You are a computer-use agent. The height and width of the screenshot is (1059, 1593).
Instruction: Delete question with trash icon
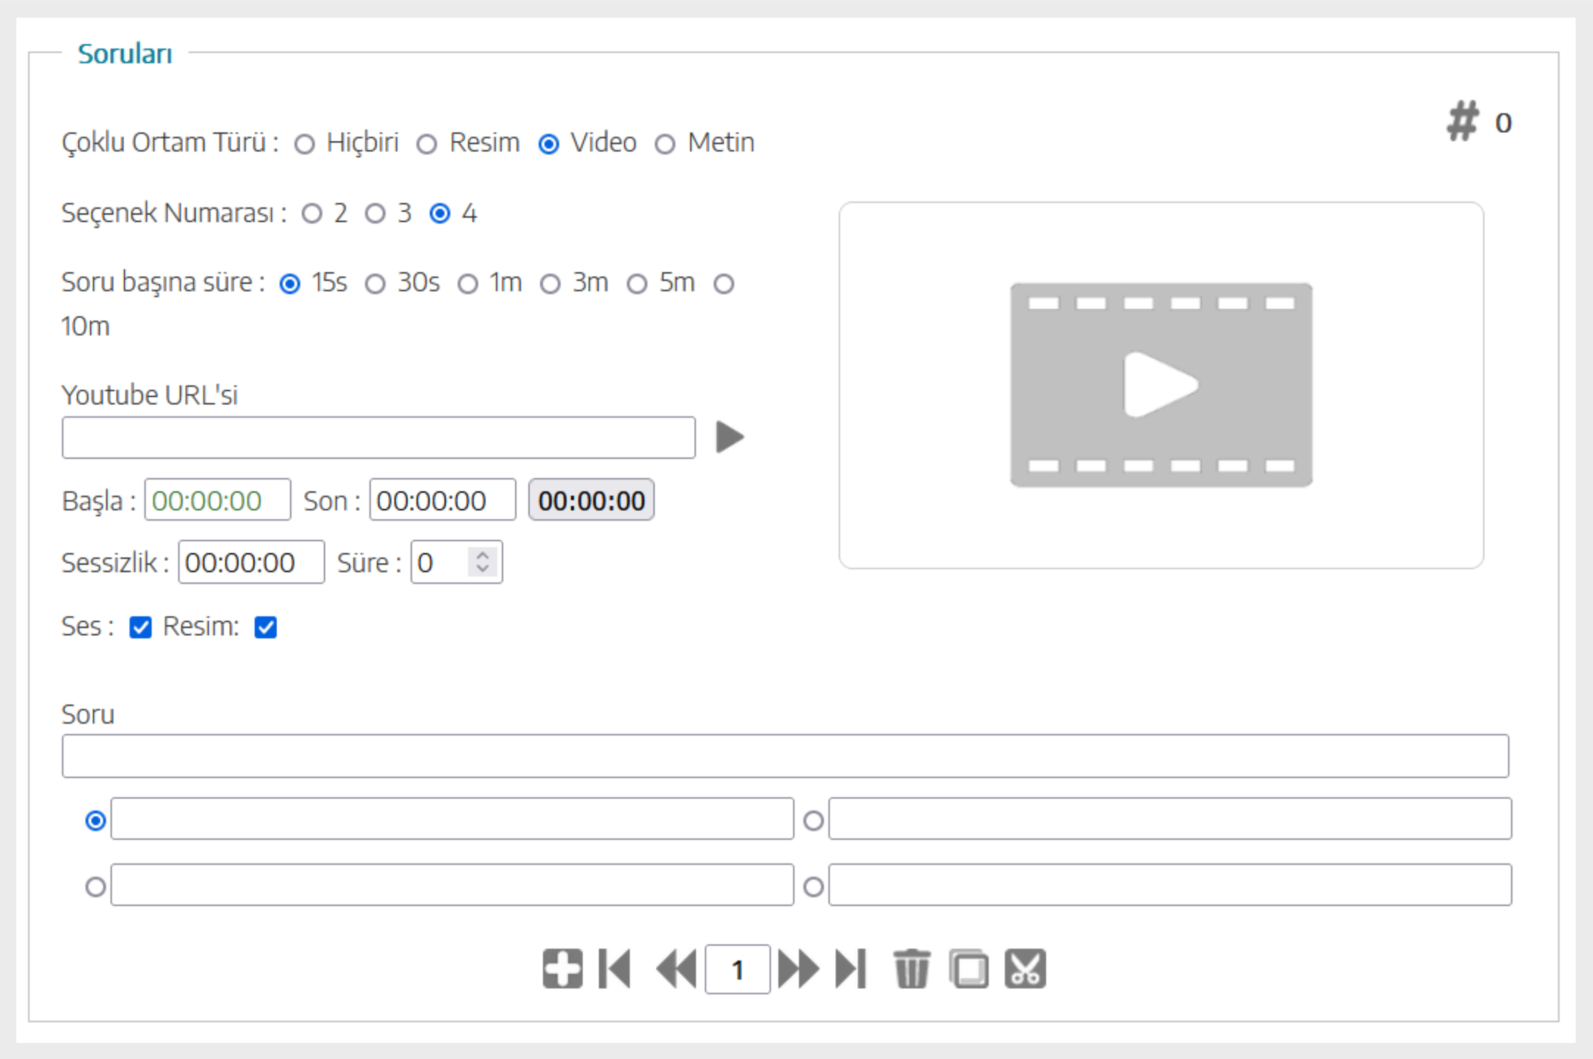point(912,969)
